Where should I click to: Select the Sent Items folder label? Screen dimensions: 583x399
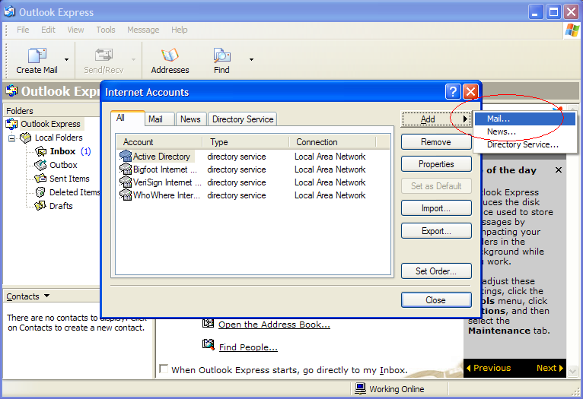[x=69, y=179]
